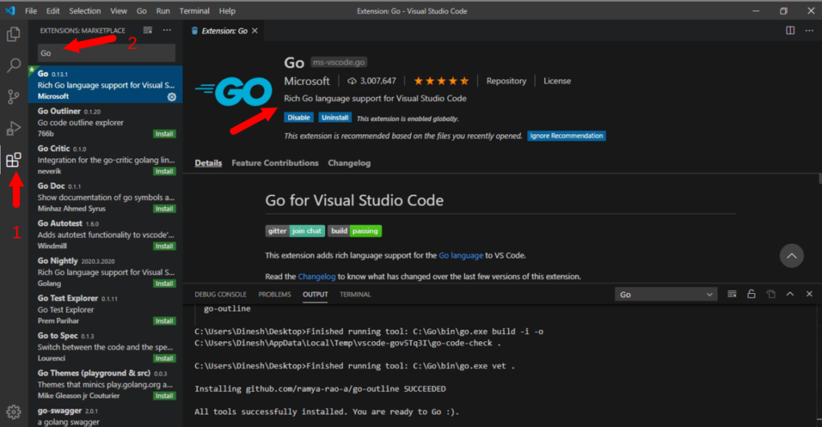Screen dimensions: 822x427
Task: Install the Go Critic extension
Action: (164, 171)
